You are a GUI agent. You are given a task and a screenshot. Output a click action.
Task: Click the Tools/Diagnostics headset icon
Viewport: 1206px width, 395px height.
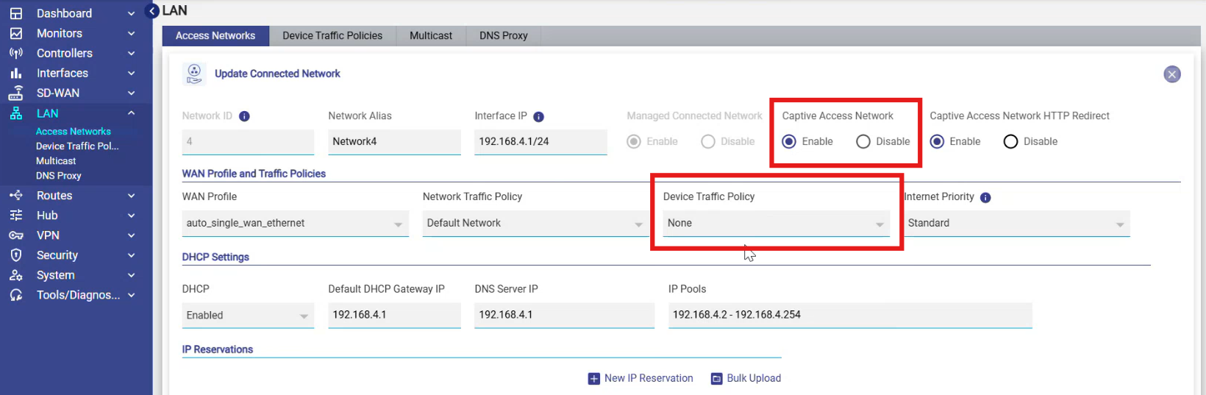(15, 295)
